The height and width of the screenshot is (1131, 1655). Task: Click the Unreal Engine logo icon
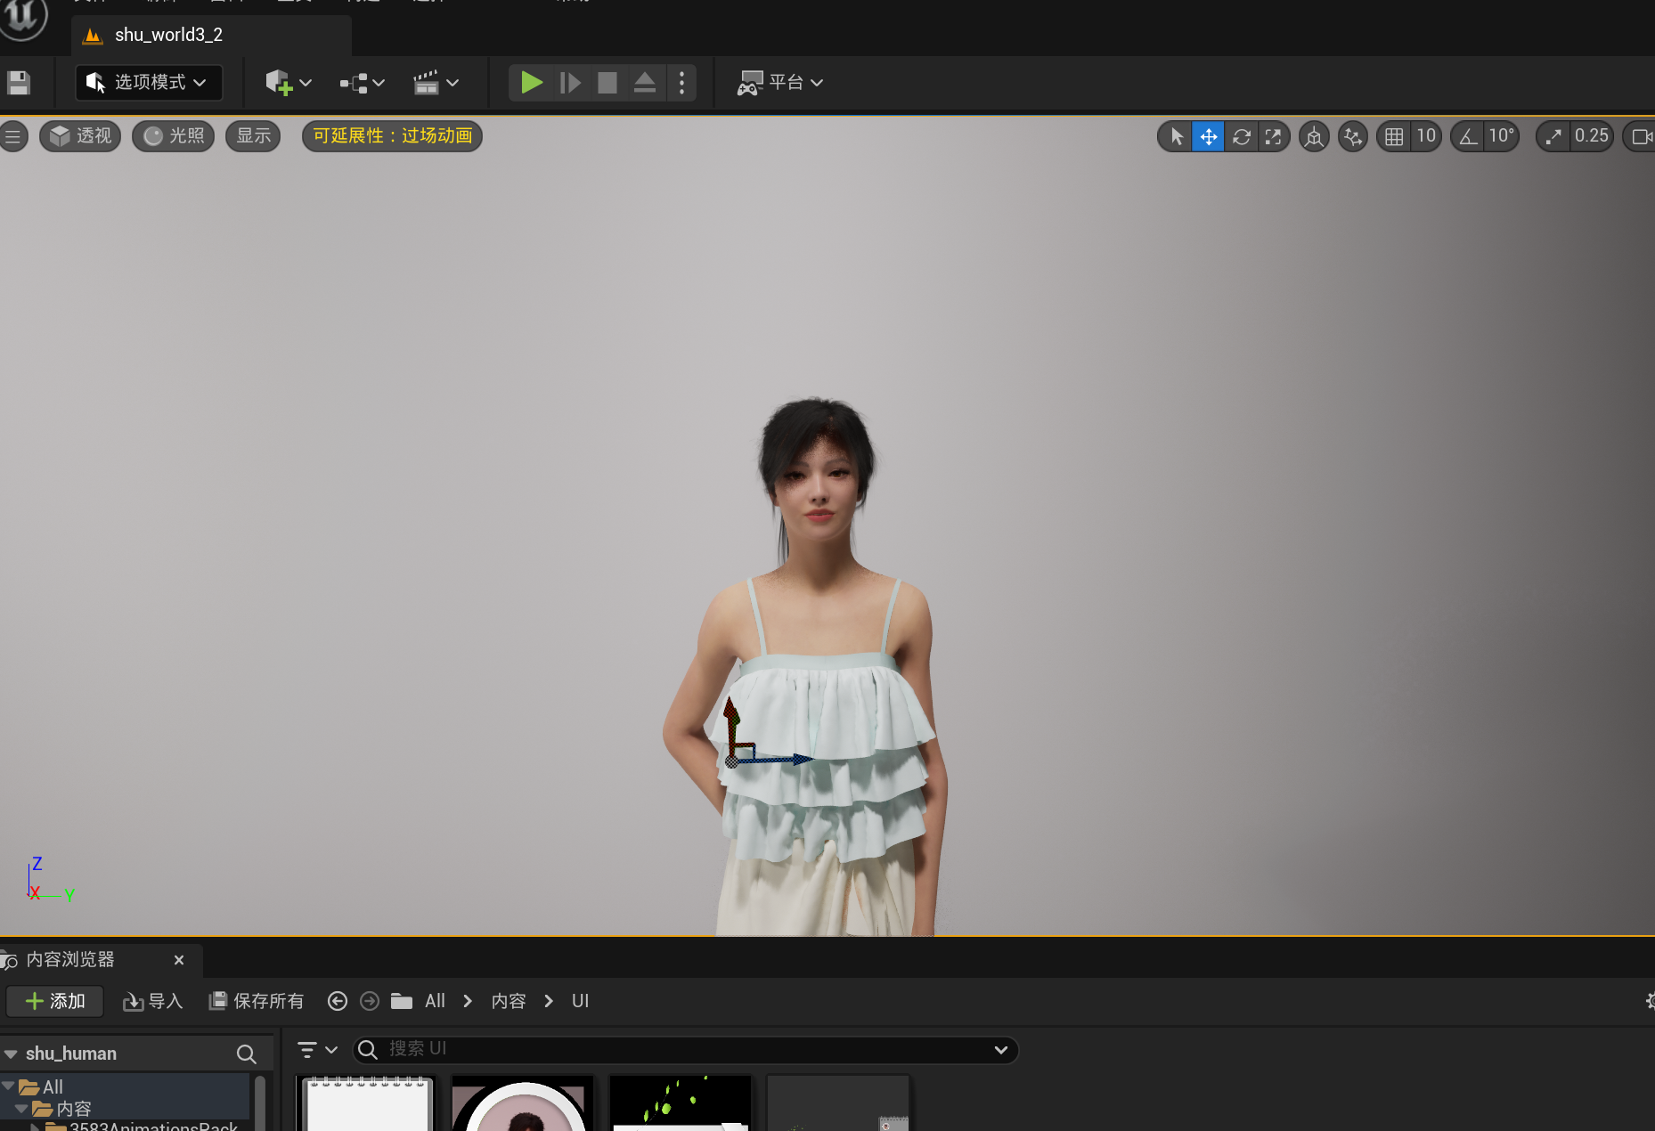(22, 18)
